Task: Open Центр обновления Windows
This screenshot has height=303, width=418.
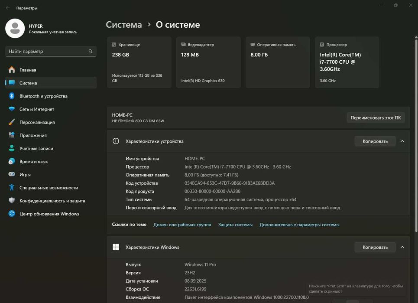Action: coord(51,214)
